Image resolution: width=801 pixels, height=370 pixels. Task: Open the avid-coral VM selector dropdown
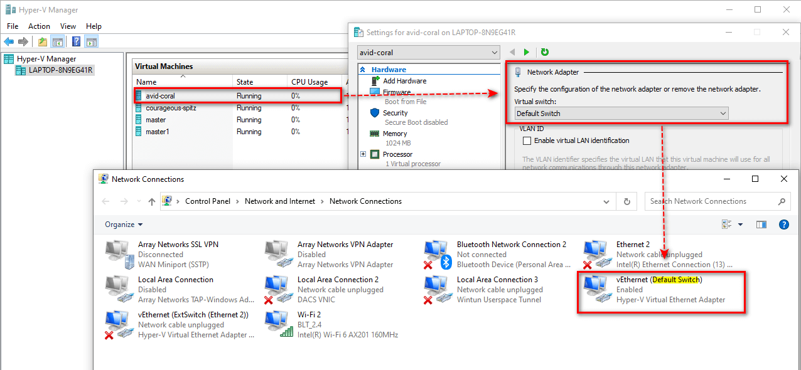428,53
